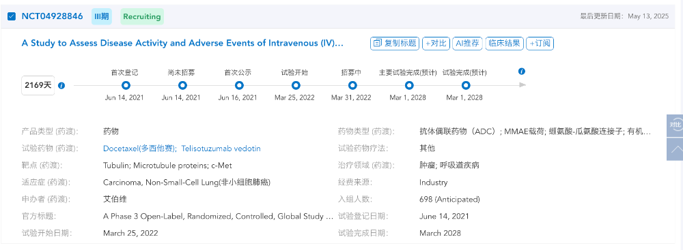Image resolution: width=683 pixels, height=250 pixels.
Task: Click the +对比 compare button
Action: pos(436,43)
